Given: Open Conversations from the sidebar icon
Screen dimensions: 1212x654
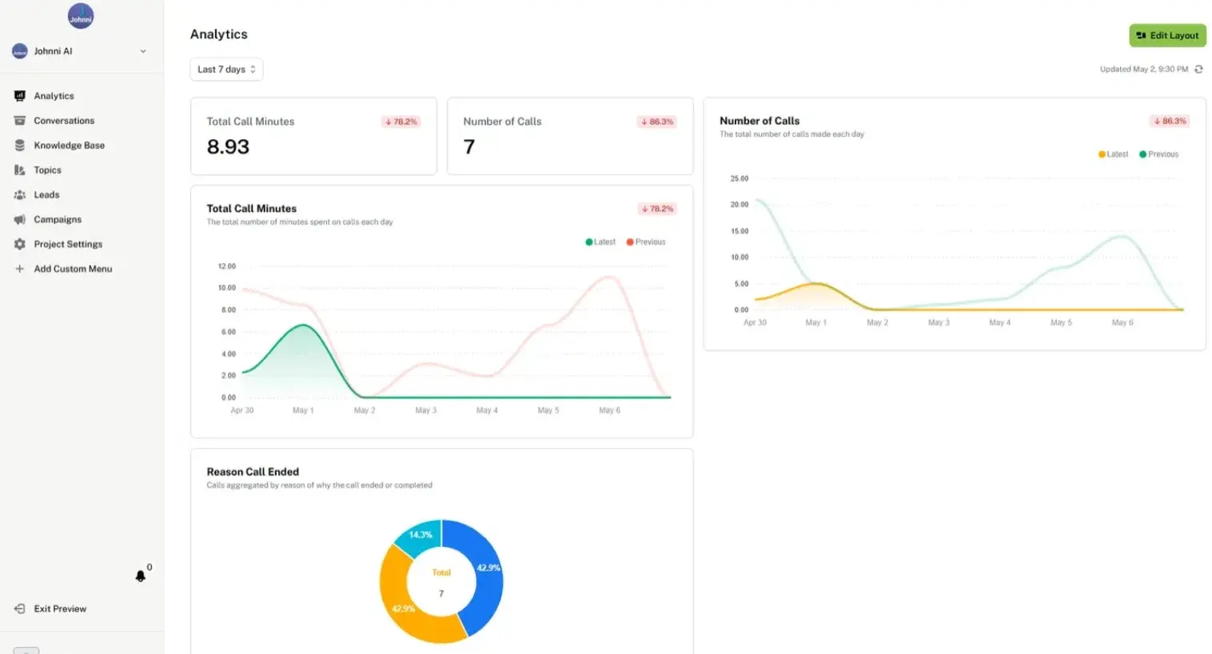Looking at the screenshot, I should click(x=19, y=120).
